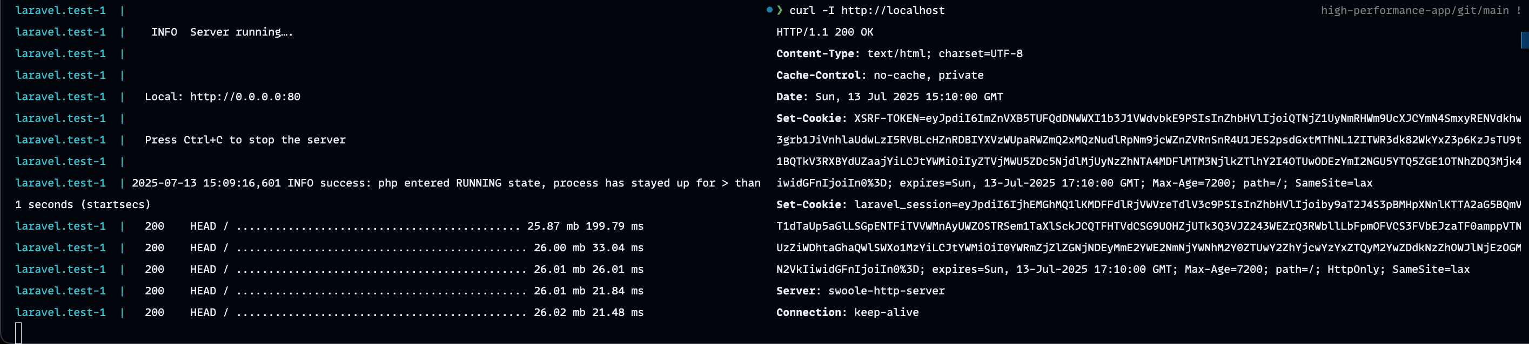Click the HEAD request line with 199.79 ms
This screenshot has height=344, width=1529.
394,226
